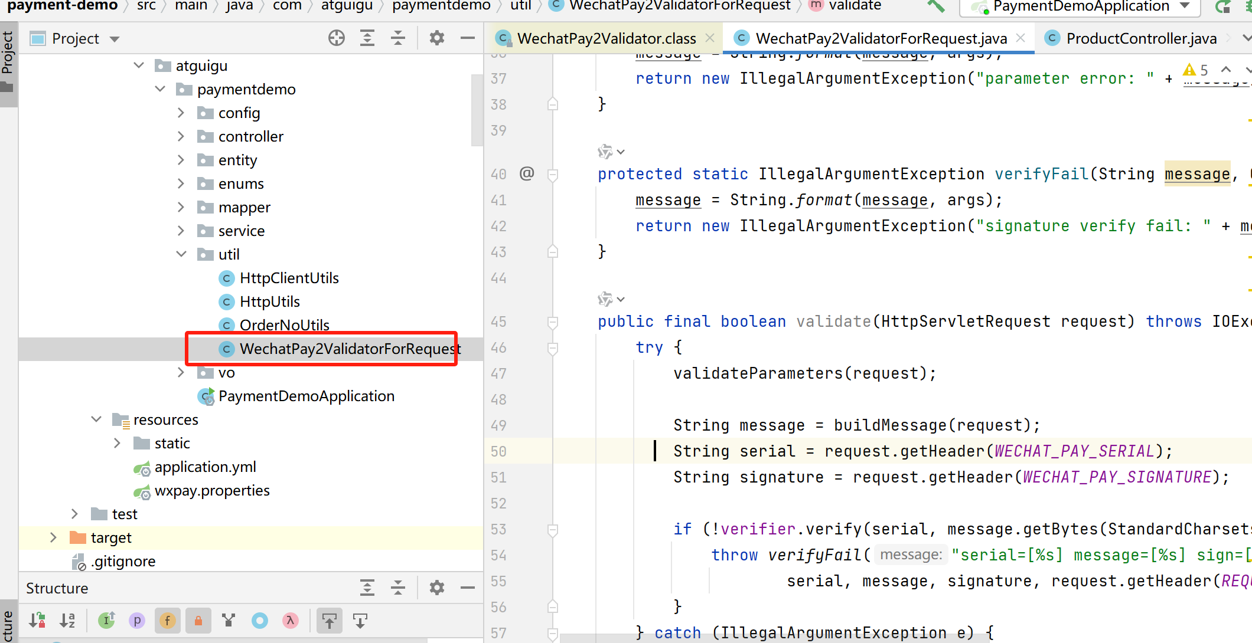Image resolution: width=1252 pixels, height=643 pixels.
Task: Click Sort by Visibility in Structure
Action: point(37,620)
